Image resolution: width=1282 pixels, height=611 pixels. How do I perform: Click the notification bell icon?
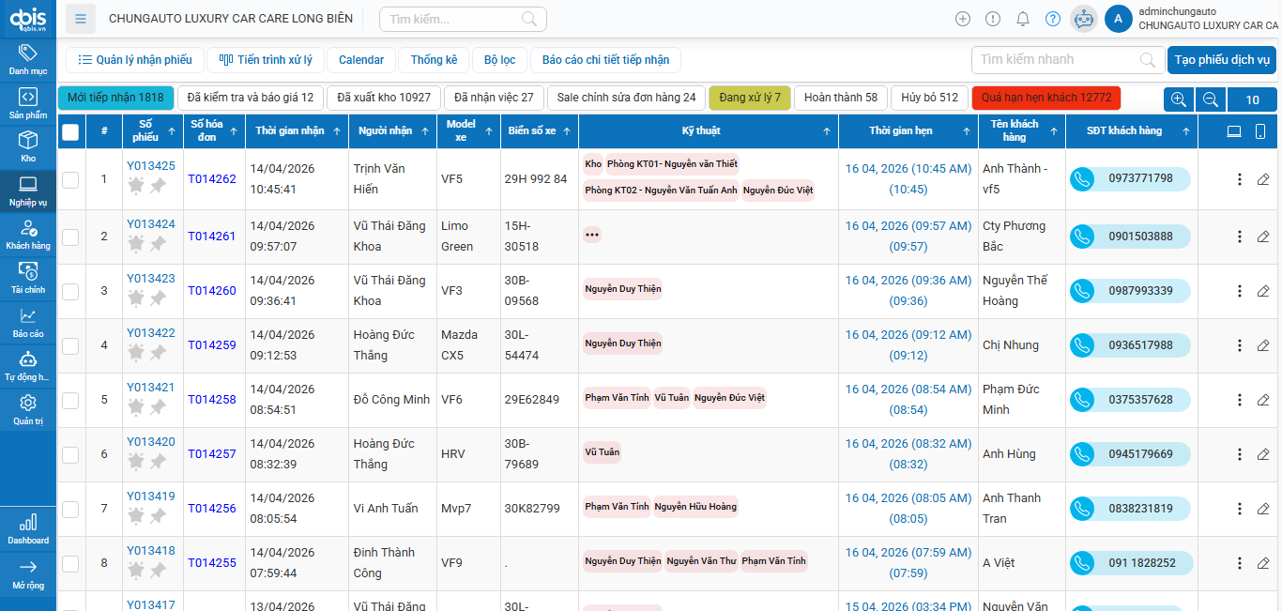pos(1023,19)
